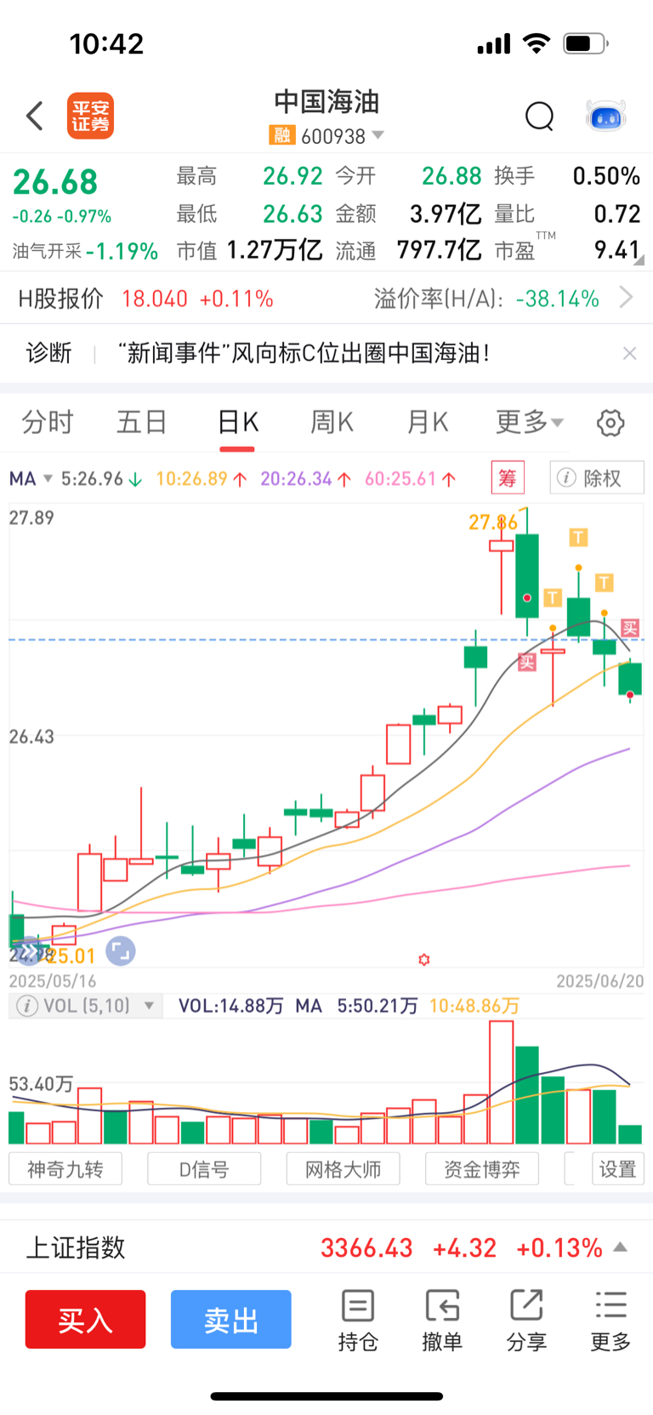The image size is (653, 1415).
Task: Tap the 27.86 high price label
Action: click(x=493, y=522)
